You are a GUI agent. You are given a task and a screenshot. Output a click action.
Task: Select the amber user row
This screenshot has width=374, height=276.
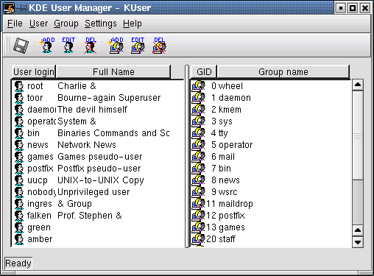click(98, 239)
